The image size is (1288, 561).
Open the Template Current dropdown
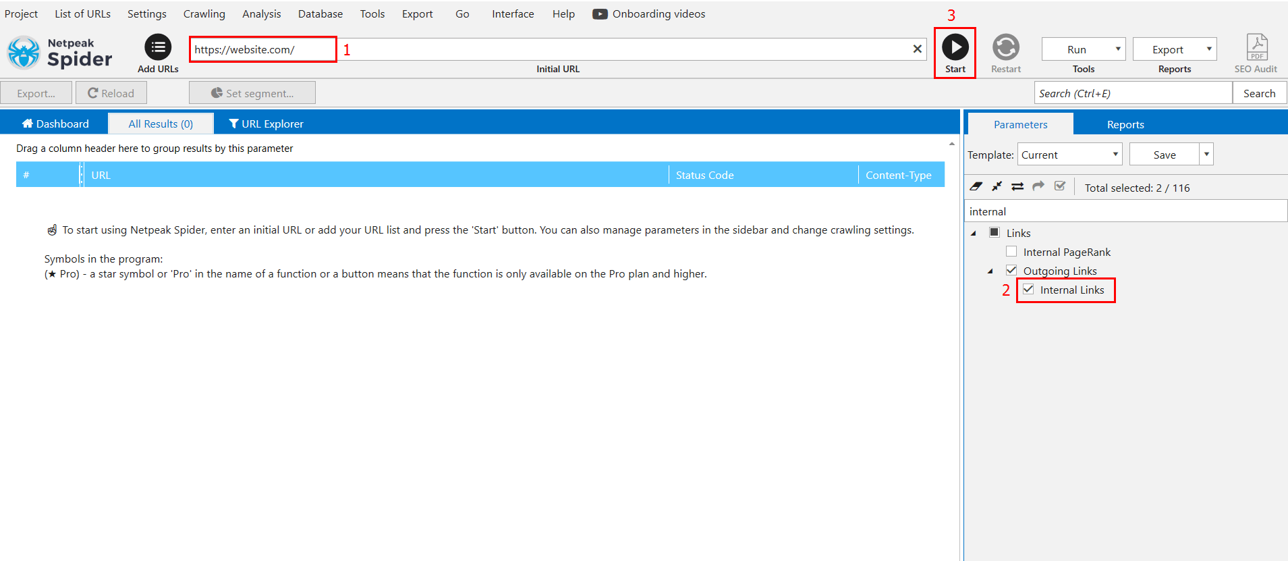(x=1069, y=155)
